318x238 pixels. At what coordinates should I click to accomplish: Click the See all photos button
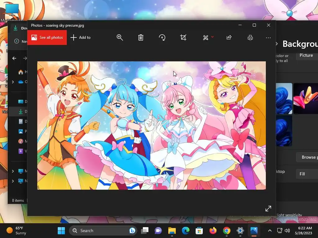(47, 37)
